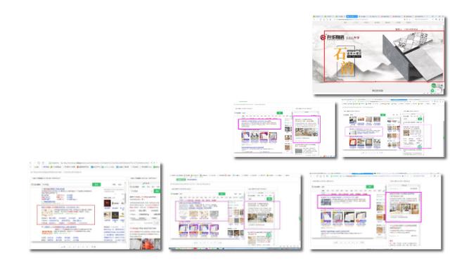Click the green search button above bottom-right magenta result

(x=370, y=186)
